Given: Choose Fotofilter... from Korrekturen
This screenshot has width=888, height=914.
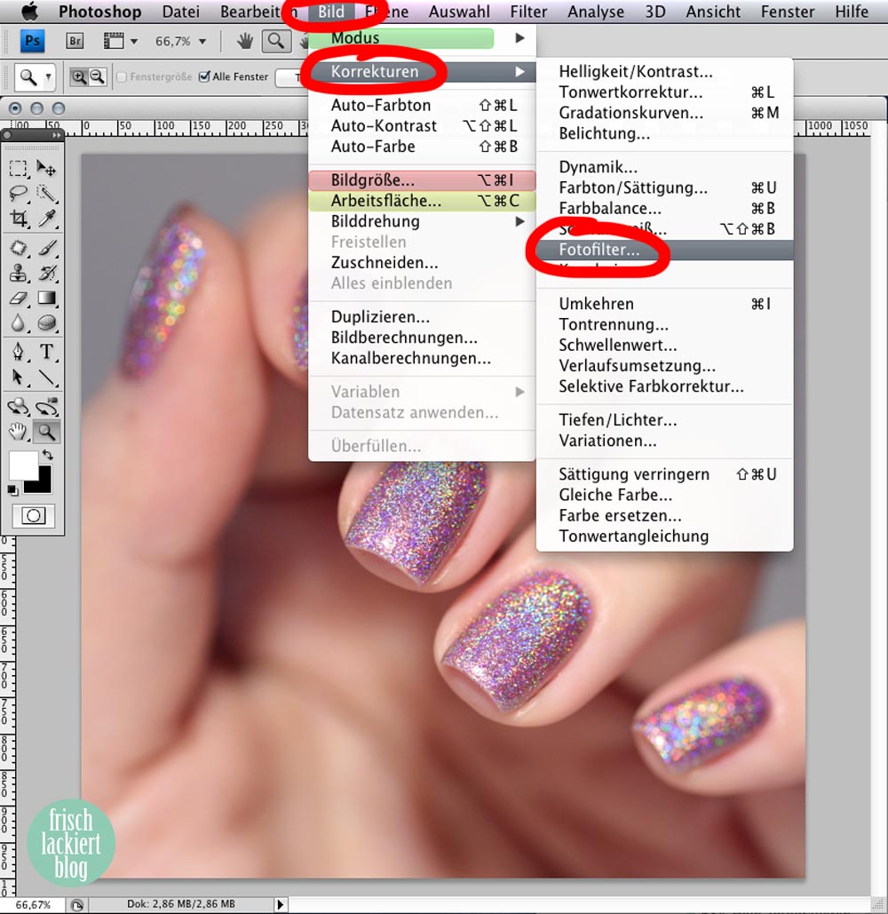Looking at the screenshot, I should pos(664,250).
